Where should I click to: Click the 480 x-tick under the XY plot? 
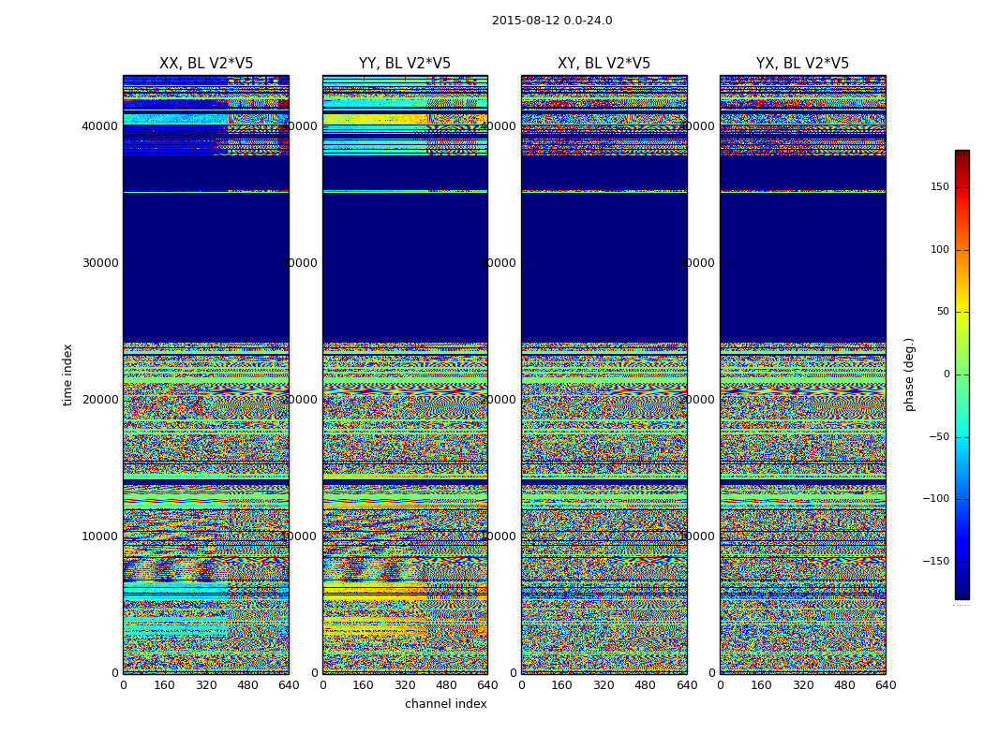[x=645, y=685]
